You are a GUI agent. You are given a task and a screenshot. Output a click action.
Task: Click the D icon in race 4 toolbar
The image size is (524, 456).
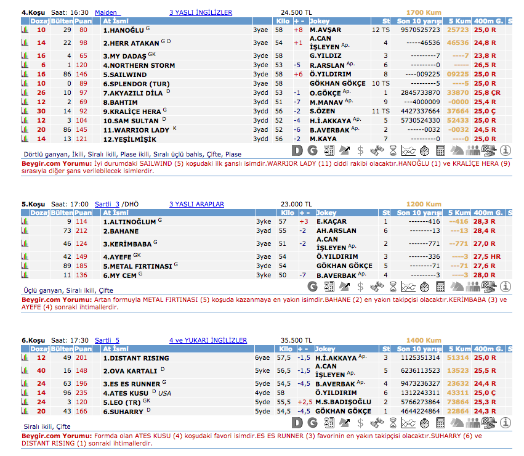click(297, 150)
